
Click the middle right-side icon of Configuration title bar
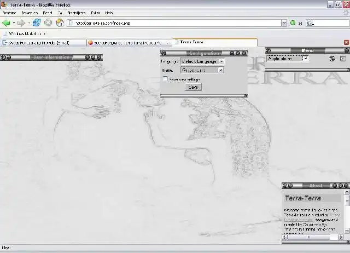click(238, 53)
